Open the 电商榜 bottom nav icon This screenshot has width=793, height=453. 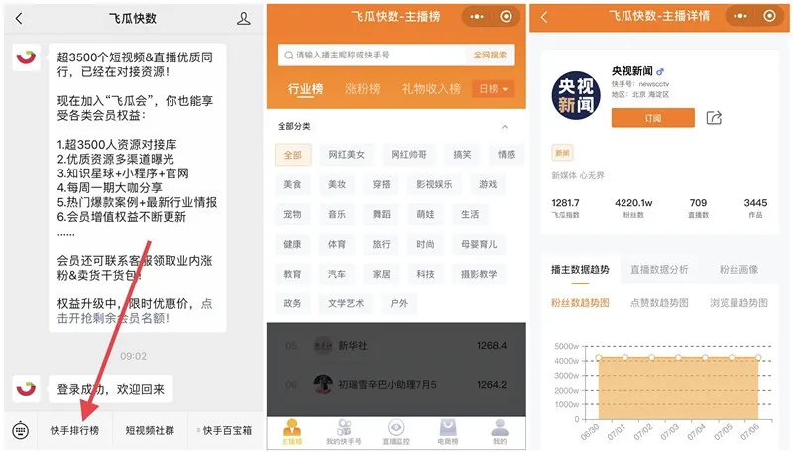point(448,432)
